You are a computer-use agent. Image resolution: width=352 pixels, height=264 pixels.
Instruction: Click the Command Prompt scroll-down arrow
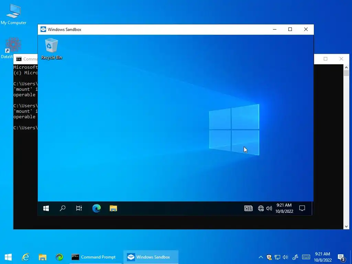[346, 227]
